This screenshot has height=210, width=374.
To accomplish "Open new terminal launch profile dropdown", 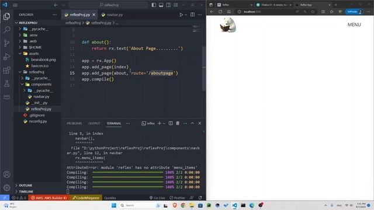I will tap(164, 123).
